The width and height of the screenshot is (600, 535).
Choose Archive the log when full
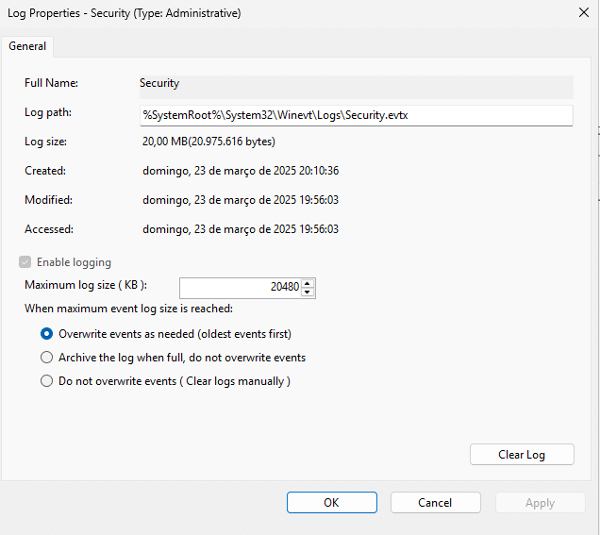pos(46,358)
